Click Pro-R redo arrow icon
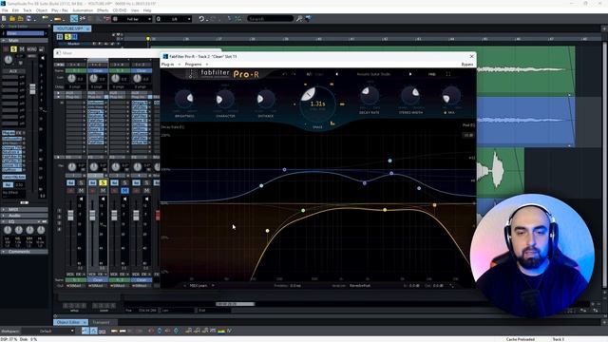The image size is (608, 342). click(x=294, y=74)
